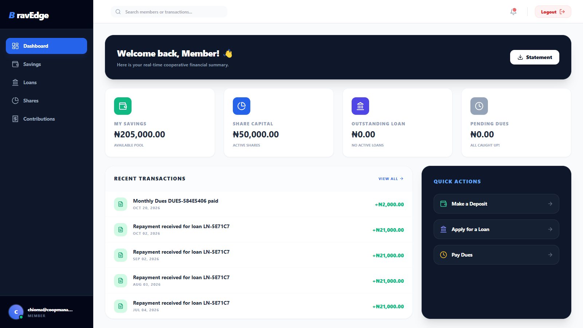Click Pay Dues quick action
Image resolution: width=583 pixels, height=328 pixels.
496,255
